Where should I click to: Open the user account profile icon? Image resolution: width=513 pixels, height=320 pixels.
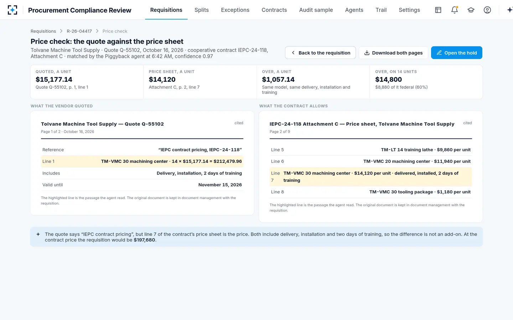pos(487,10)
